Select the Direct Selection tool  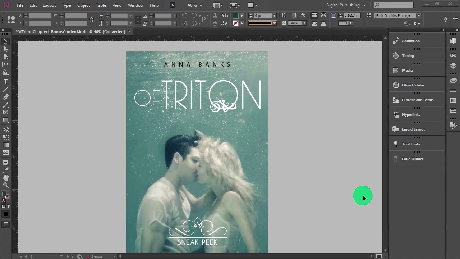click(x=6, y=49)
